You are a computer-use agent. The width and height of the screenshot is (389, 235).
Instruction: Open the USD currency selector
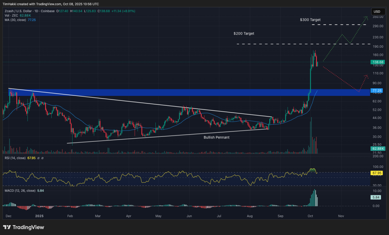tap(377, 11)
